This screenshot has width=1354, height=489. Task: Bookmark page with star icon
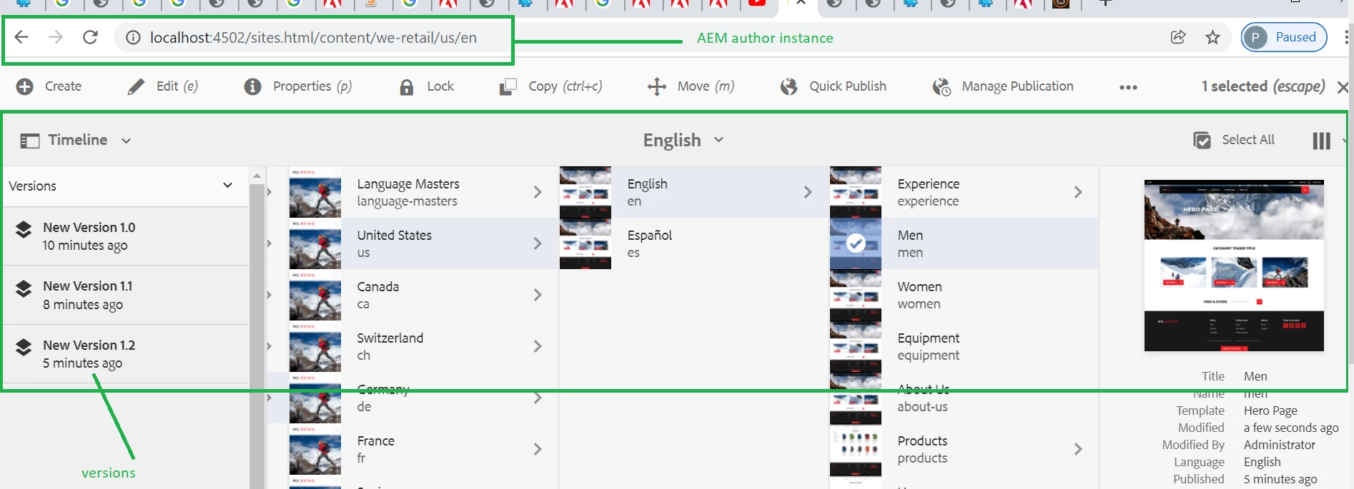1213,37
